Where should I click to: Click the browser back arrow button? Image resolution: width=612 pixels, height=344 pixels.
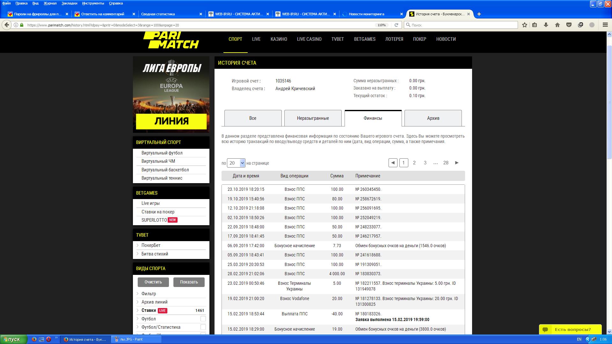point(7,25)
